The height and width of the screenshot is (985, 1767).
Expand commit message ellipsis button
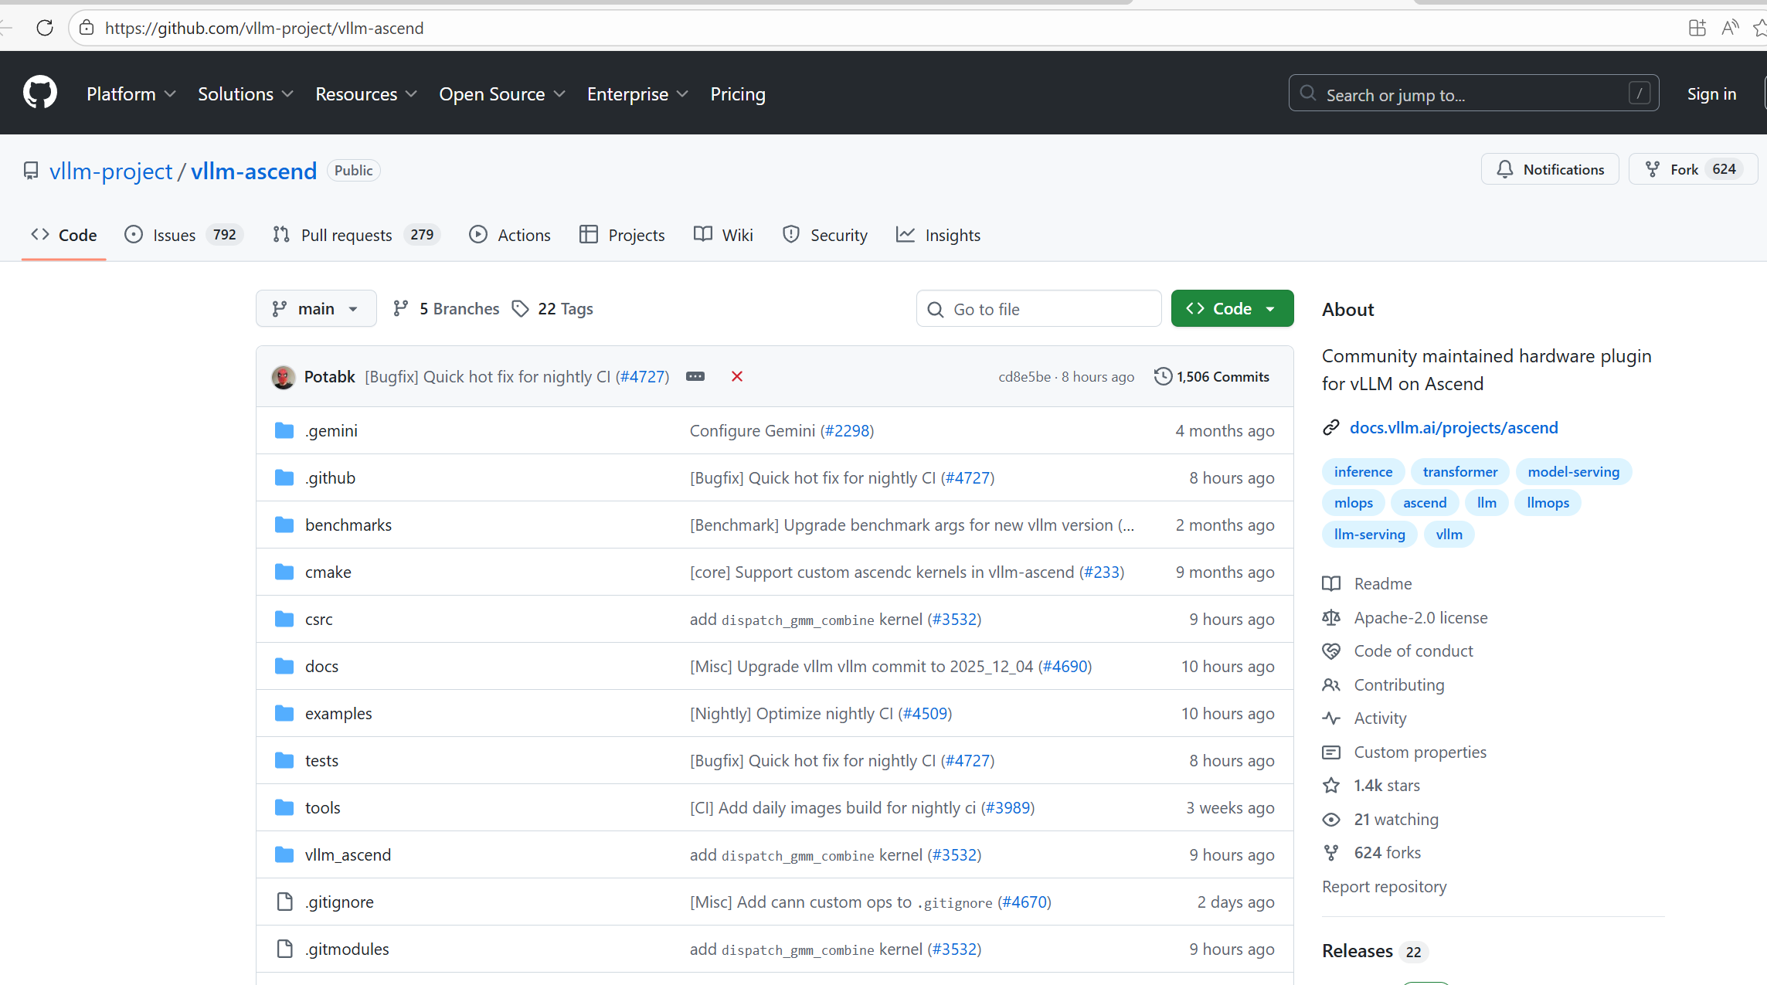(x=695, y=376)
